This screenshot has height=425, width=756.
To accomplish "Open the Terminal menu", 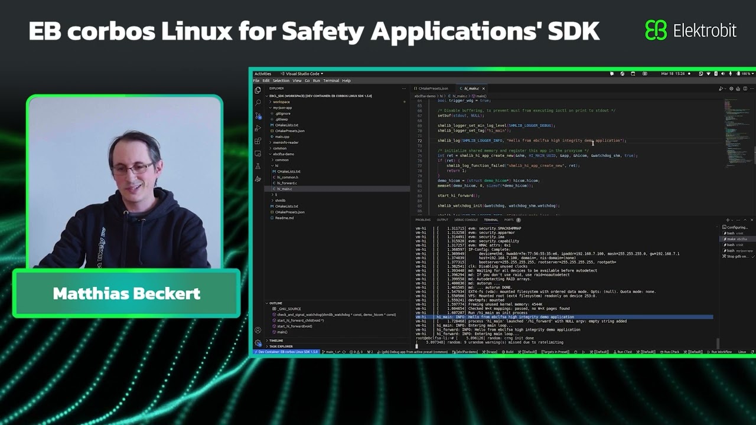I will (x=331, y=81).
